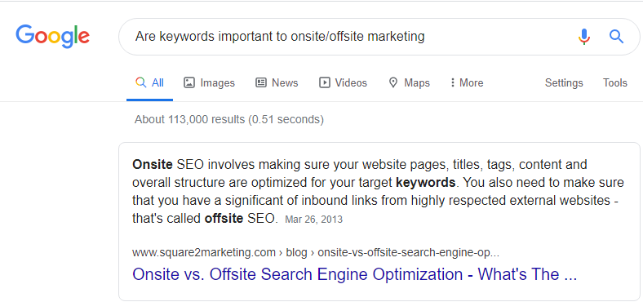The width and height of the screenshot is (643, 302).
Task: Open the News results tab
Action: click(277, 83)
